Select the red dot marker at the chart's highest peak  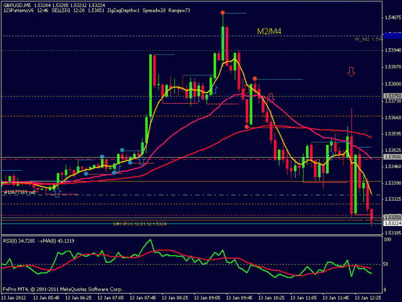click(223, 12)
